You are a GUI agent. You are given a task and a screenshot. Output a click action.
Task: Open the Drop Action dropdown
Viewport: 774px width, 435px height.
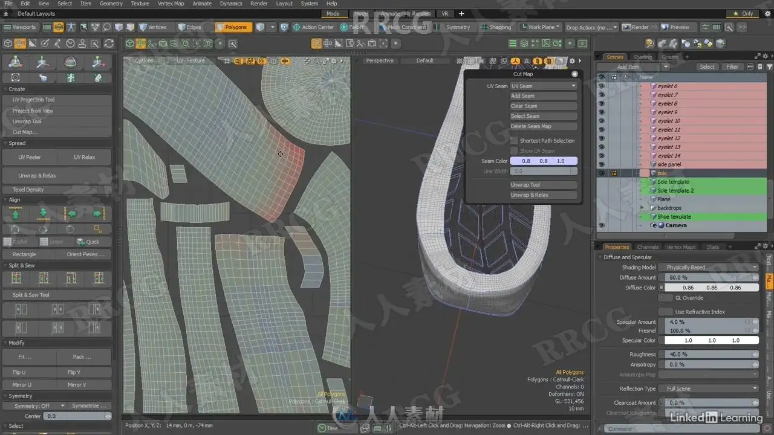click(x=591, y=27)
